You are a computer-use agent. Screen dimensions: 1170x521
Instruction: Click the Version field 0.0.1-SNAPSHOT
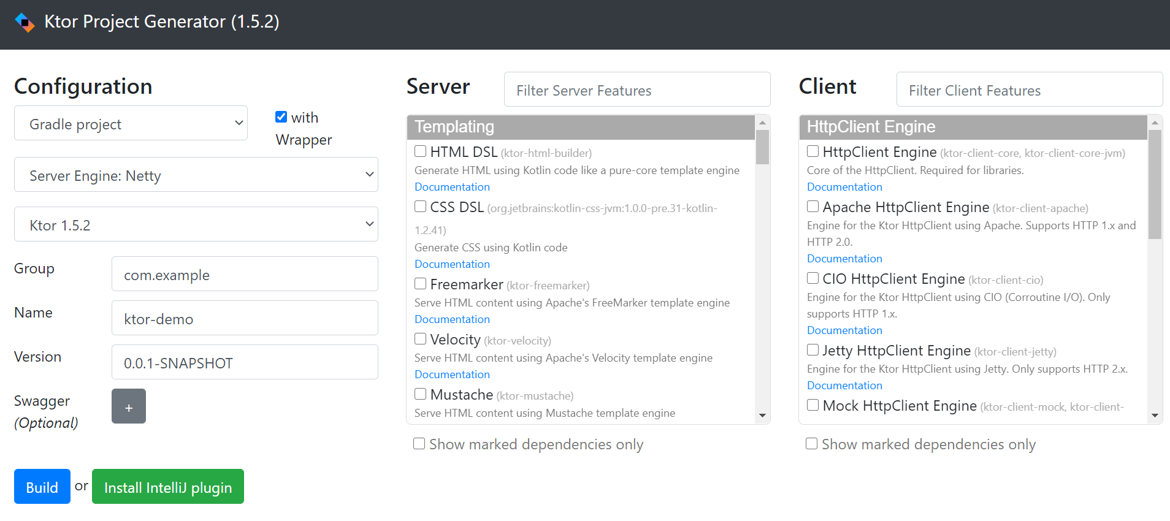coord(245,362)
